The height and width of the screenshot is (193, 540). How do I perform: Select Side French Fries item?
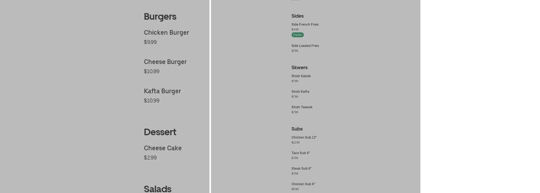305,25
